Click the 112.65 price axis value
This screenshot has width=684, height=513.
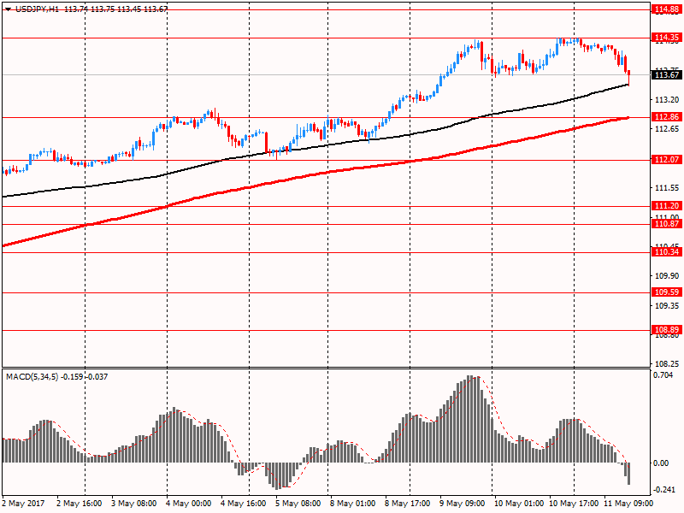[x=667, y=129]
